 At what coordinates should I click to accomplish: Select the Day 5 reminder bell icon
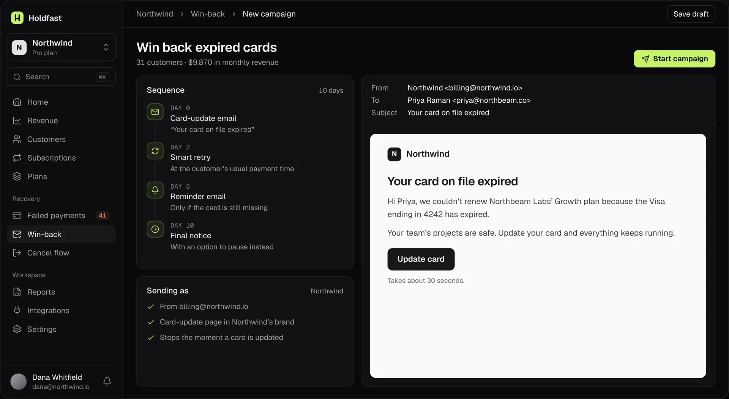tap(155, 190)
